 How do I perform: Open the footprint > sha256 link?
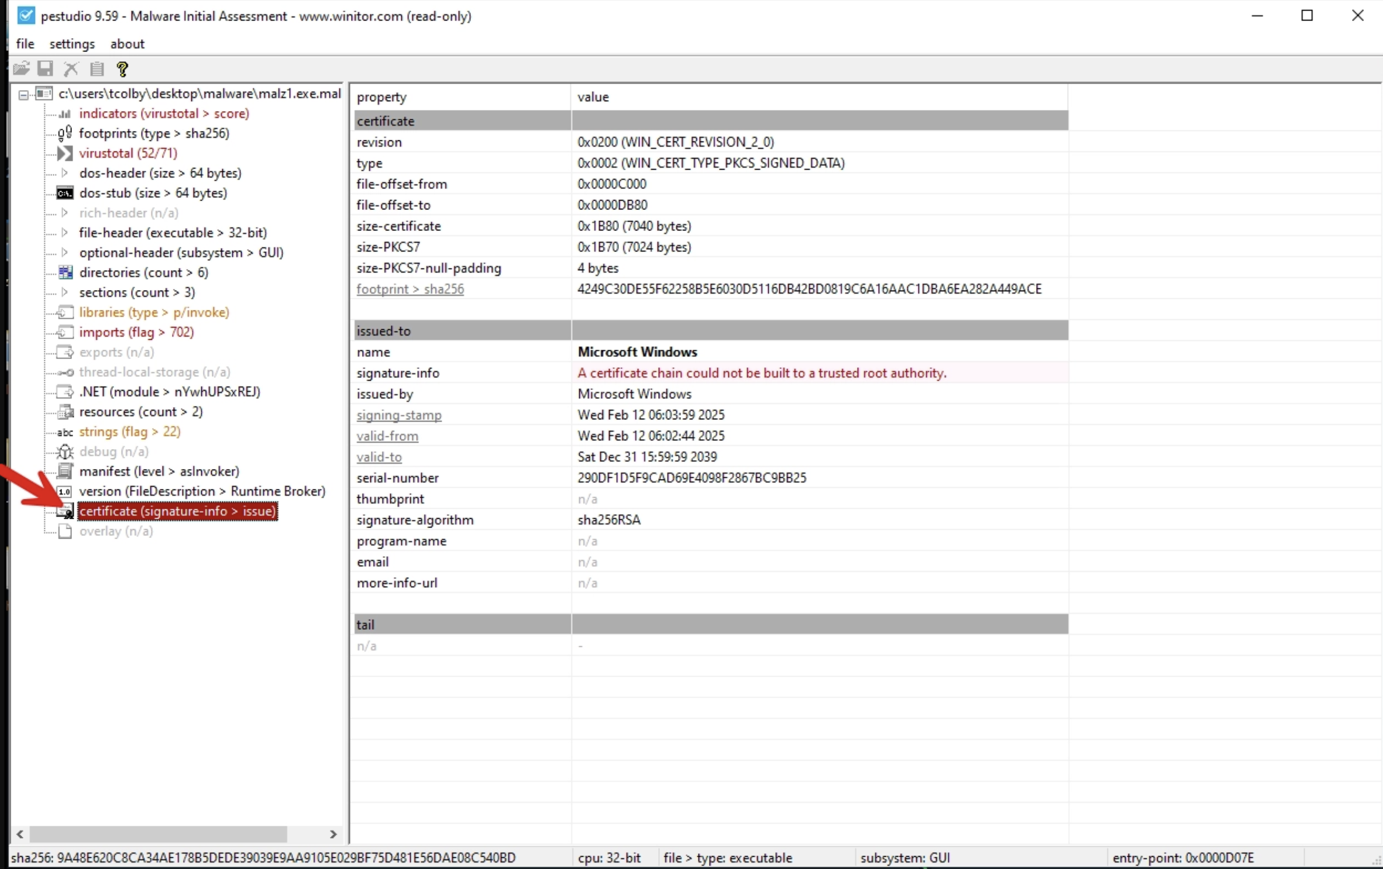coord(410,289)
